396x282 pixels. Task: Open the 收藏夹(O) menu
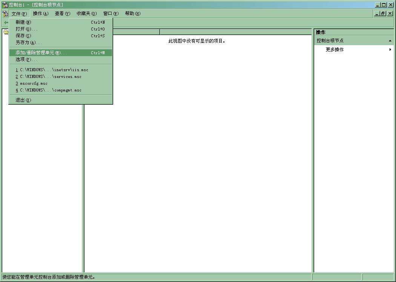tap(87, 14)
